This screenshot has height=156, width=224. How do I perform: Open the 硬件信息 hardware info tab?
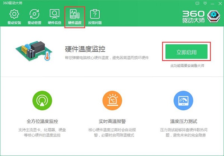click(55, 17)
